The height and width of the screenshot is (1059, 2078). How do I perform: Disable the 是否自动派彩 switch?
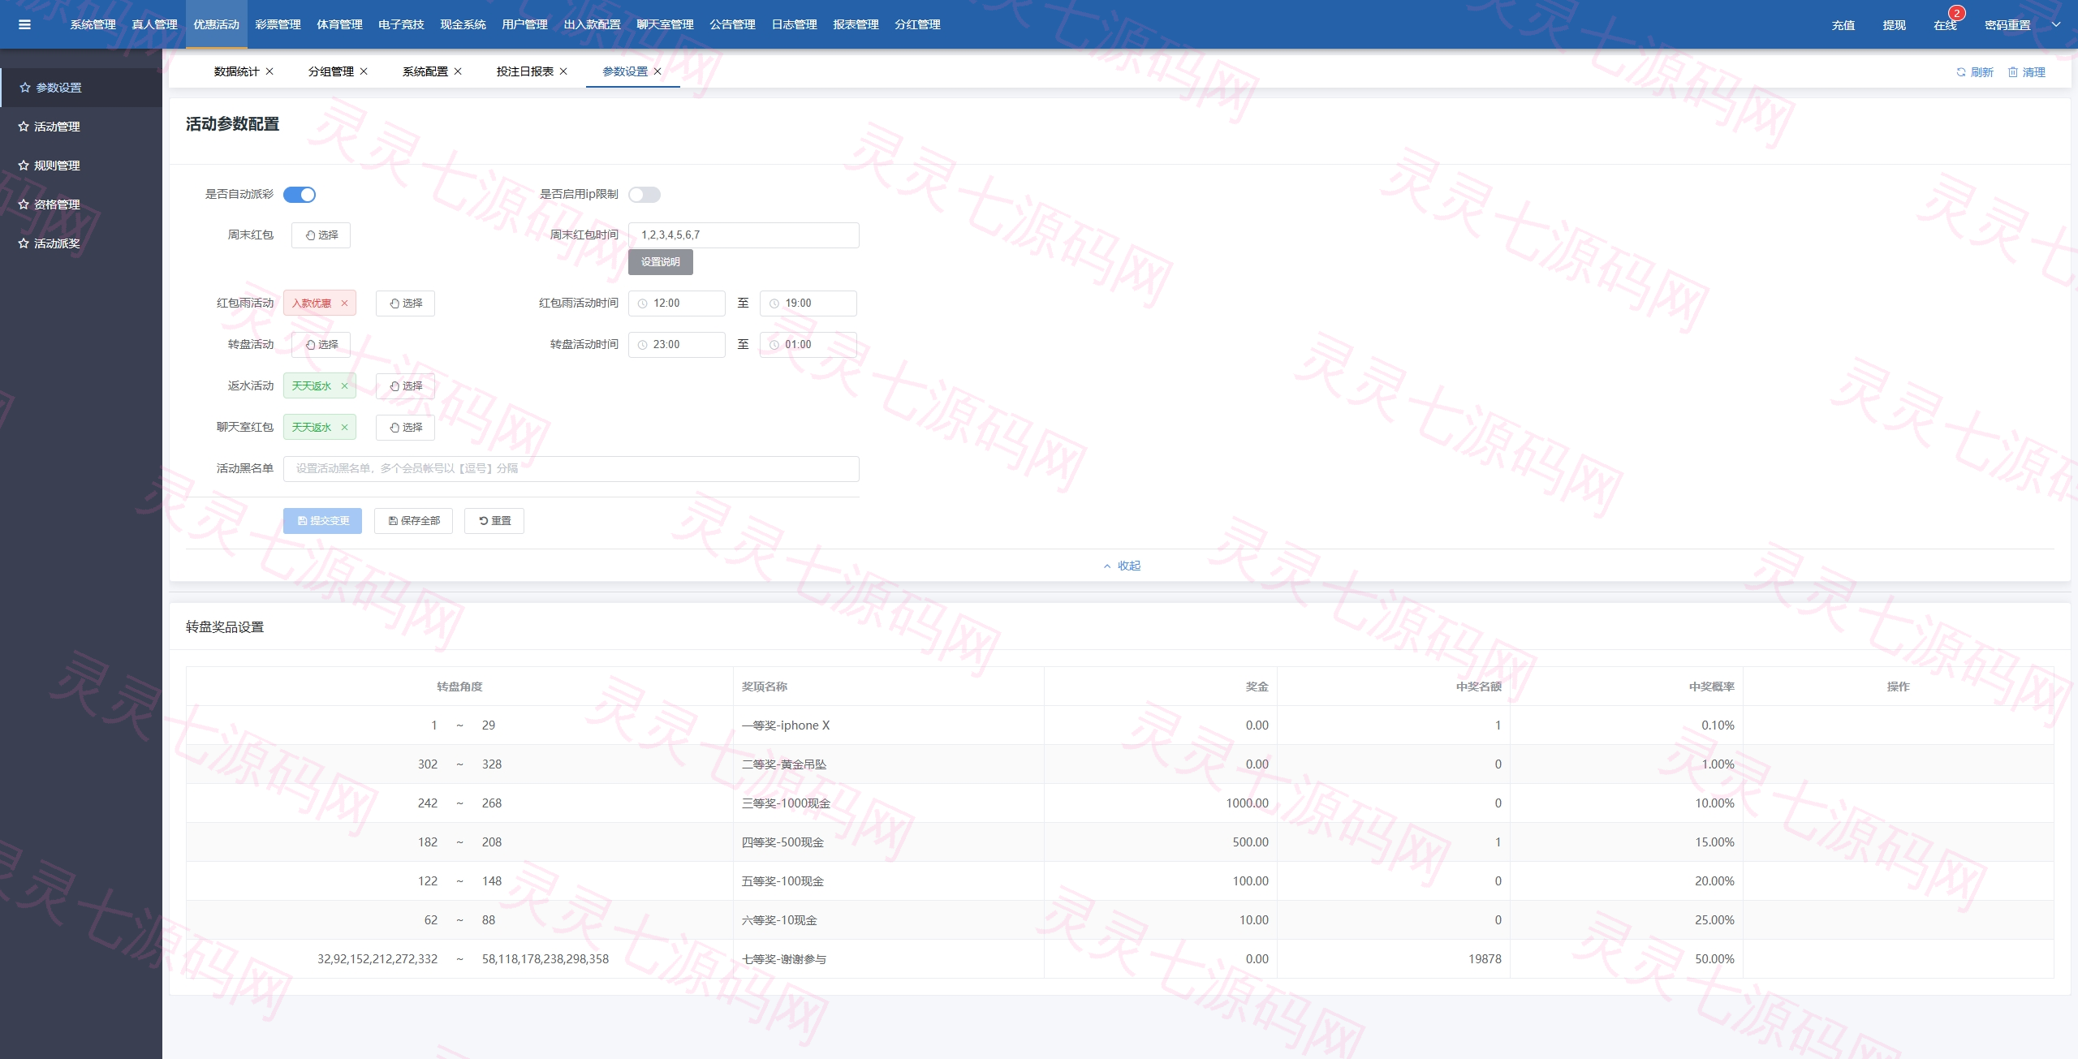[x=300, y=195]
